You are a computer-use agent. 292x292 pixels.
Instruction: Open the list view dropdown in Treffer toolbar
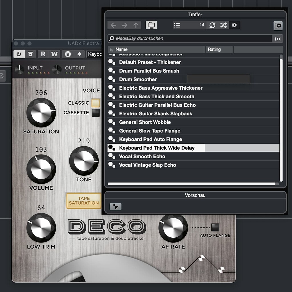coord(177,25)
